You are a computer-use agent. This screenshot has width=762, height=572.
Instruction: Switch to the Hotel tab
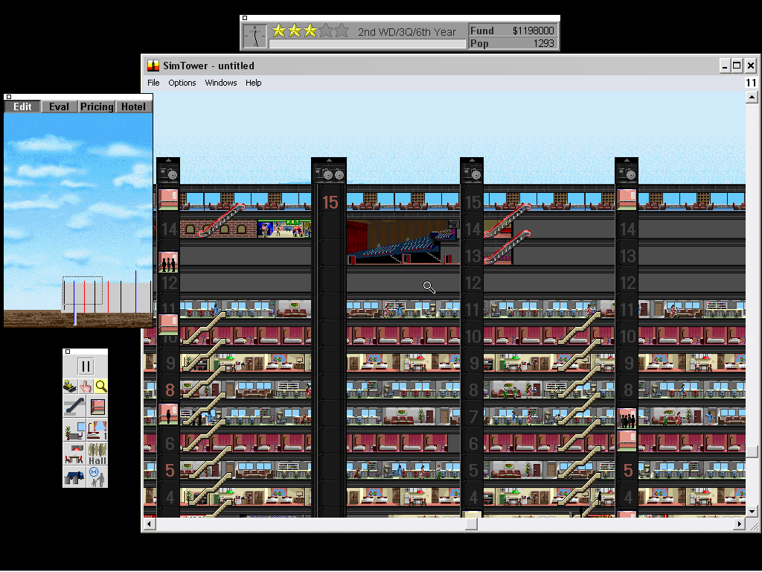(133, 107)
